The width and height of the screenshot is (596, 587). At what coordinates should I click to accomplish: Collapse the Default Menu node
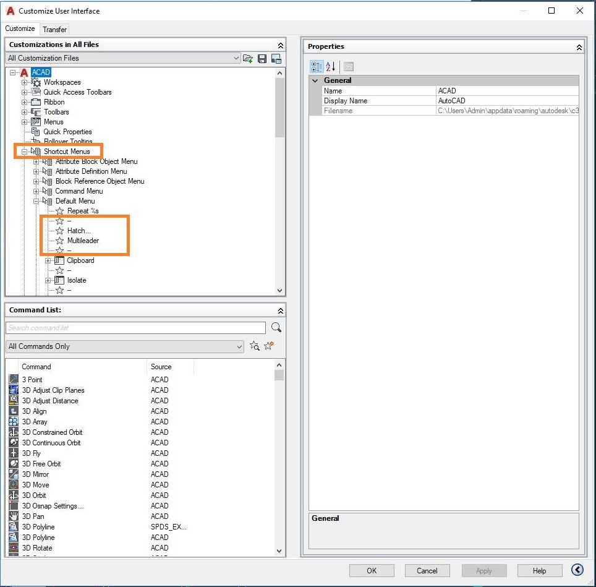[36, 201]
